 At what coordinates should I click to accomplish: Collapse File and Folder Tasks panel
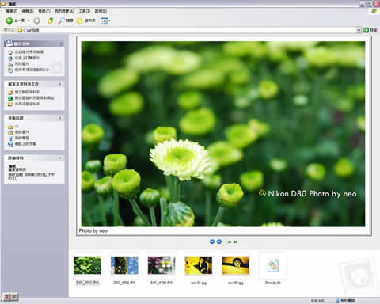coord(60,84)
